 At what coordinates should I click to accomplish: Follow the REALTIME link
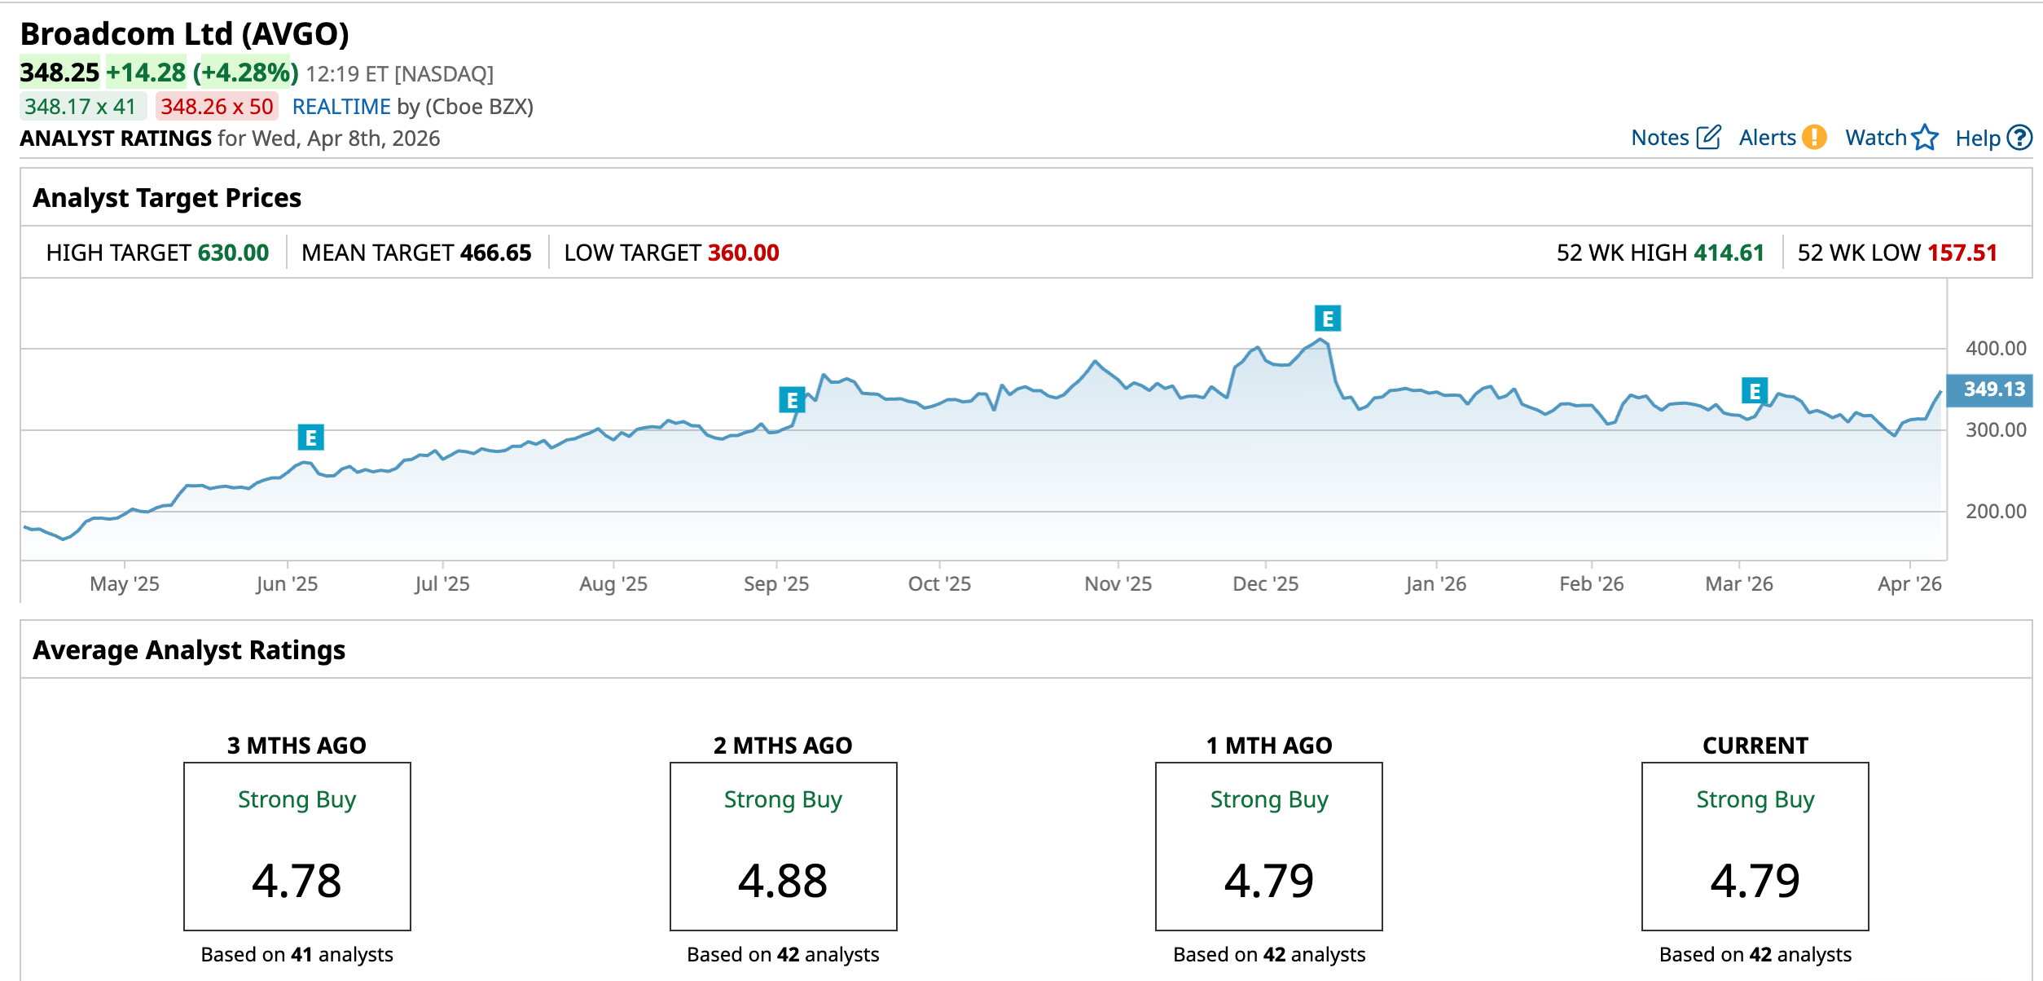pyautogui.click(x=341, y=107)
